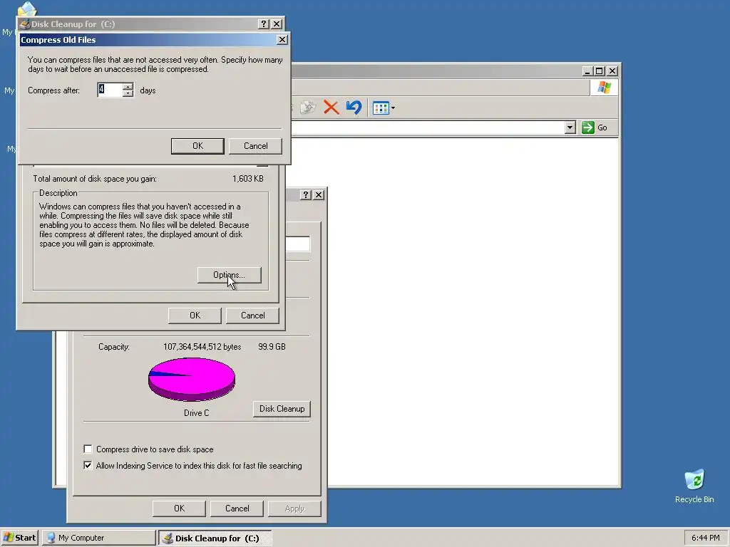730x547 pixels.
Task: Minimize the My Computer window
Action: point(587,71)
